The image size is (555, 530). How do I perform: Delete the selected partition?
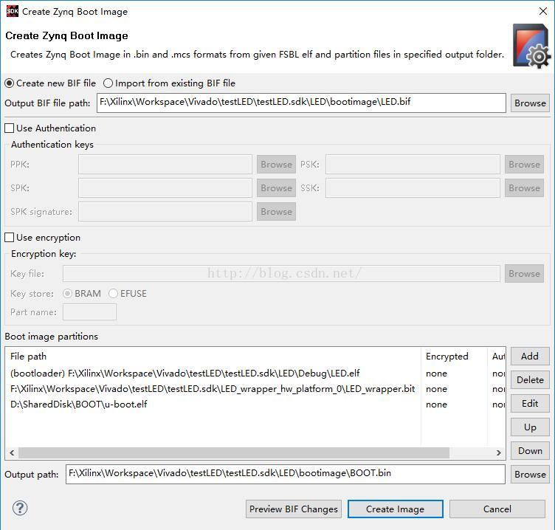coord(530,380)
